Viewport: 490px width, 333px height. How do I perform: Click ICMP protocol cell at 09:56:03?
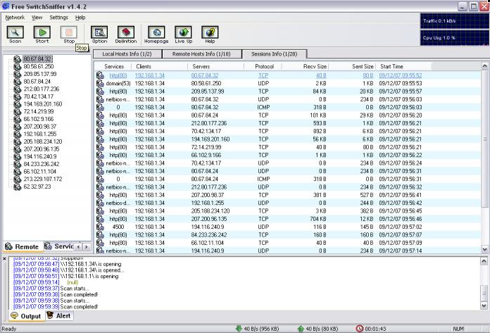pyautogui.click(x=263, y=108)
